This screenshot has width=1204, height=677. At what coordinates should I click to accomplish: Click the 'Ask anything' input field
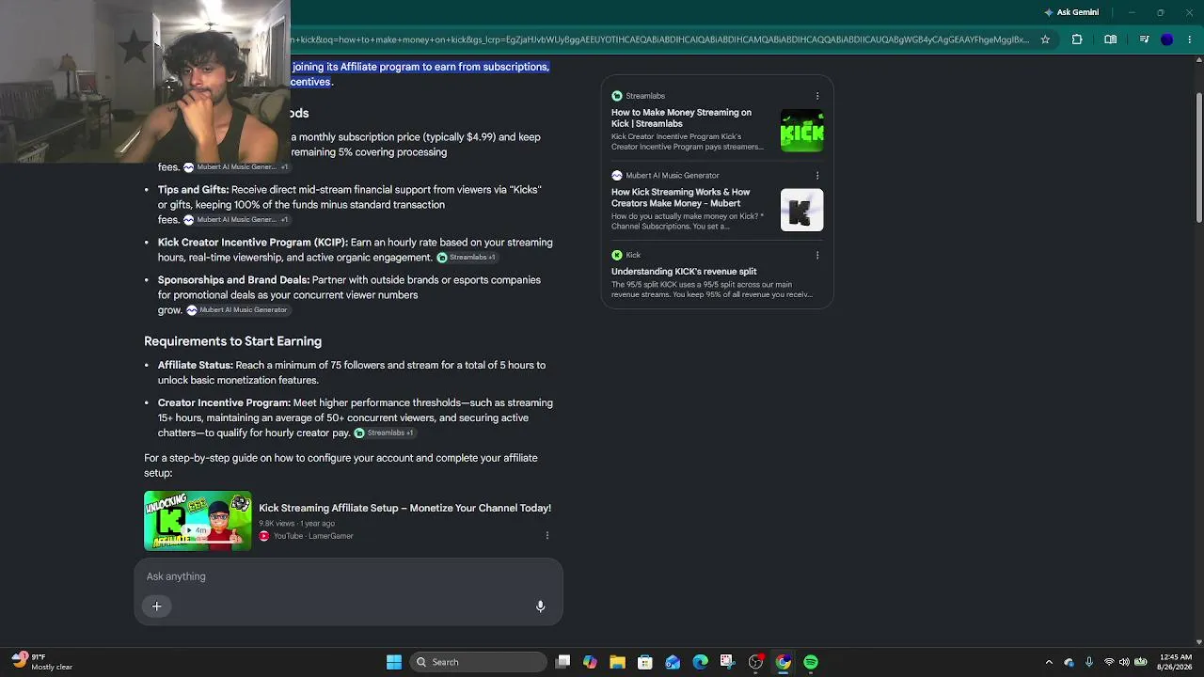pos(348,576)
